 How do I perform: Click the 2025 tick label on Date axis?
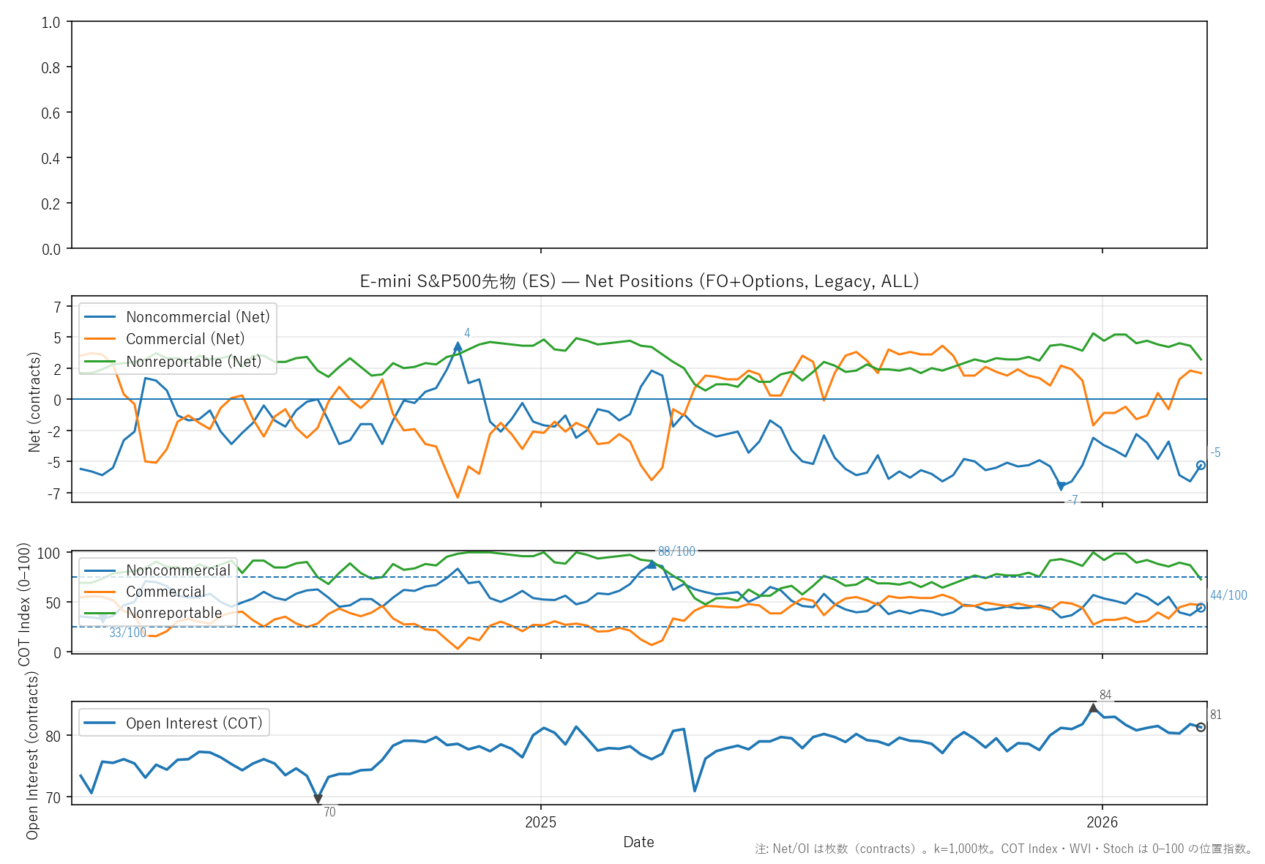[540, 822]
